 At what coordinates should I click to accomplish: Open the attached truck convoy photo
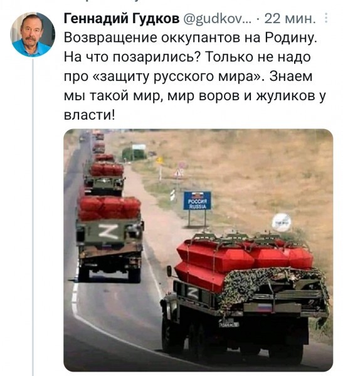[198, 250]
